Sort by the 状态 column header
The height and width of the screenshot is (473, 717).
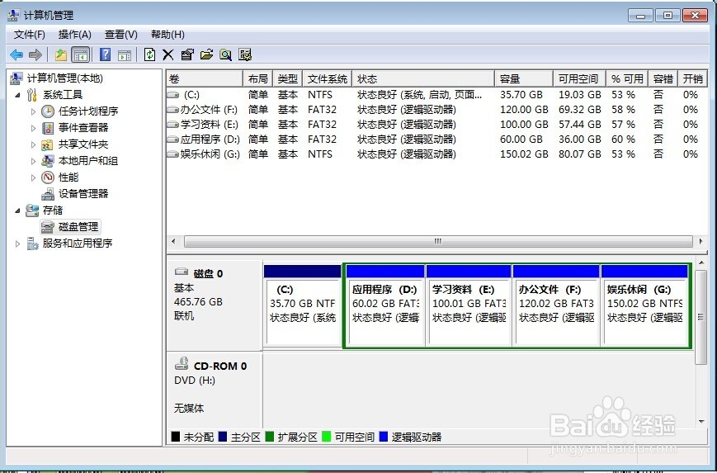point(423,79)
